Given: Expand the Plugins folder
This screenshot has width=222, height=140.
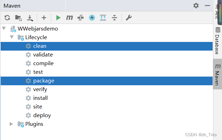Looking at the screenshot, I should (11, 124).
